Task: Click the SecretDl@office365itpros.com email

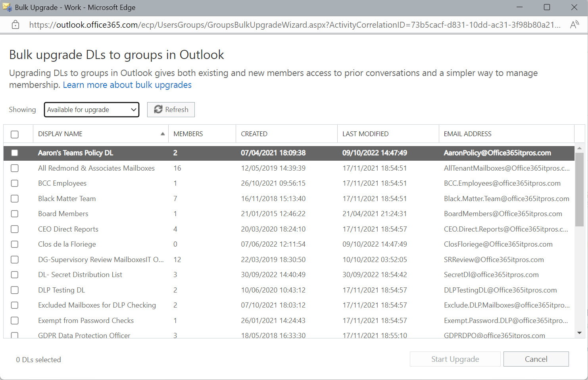Action: [x=491, y=275]
